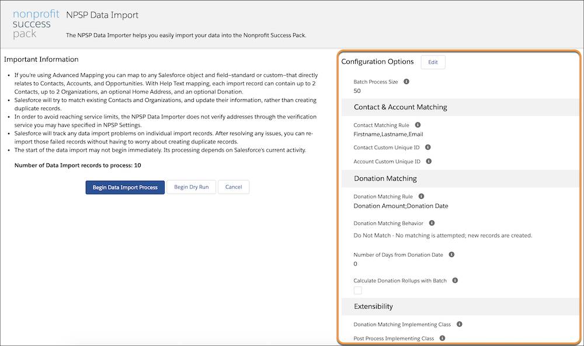Select the Donation Amount;Donation Date value
This screenshot has height=346, width=584.
click(x=401, y=206)
